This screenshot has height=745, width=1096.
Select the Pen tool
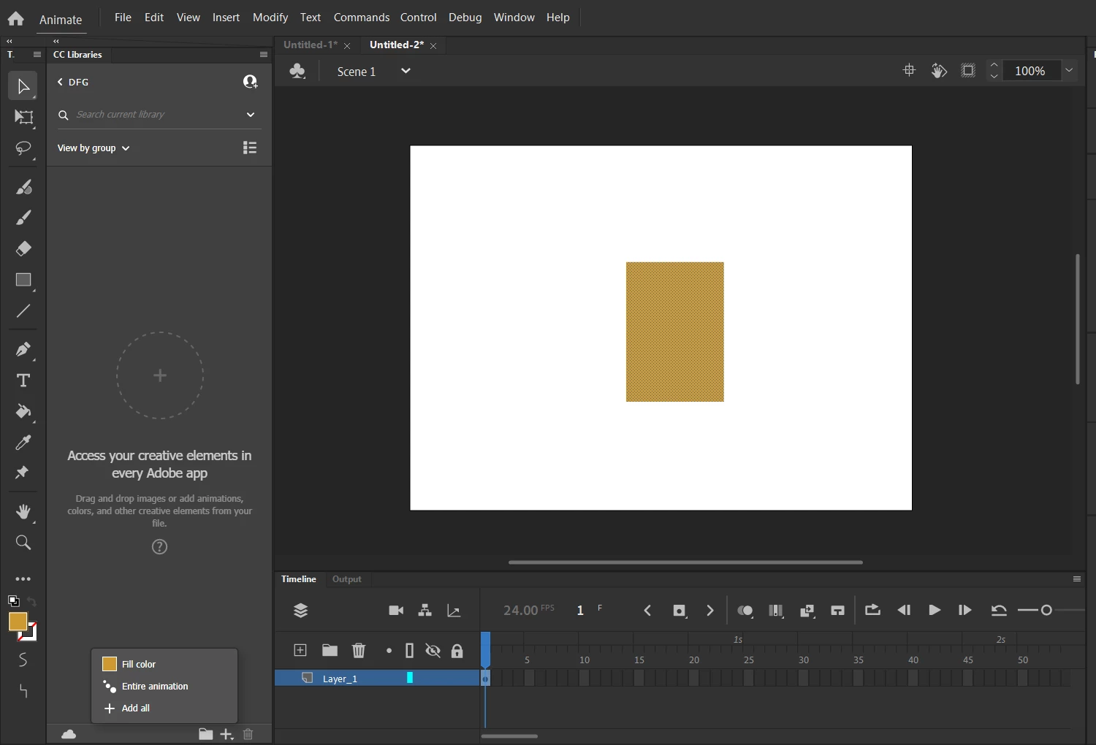23,350
